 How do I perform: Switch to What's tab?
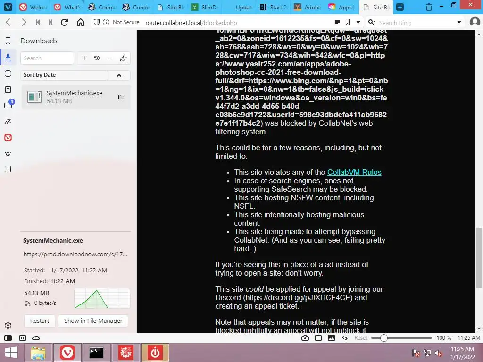[68, 7]
